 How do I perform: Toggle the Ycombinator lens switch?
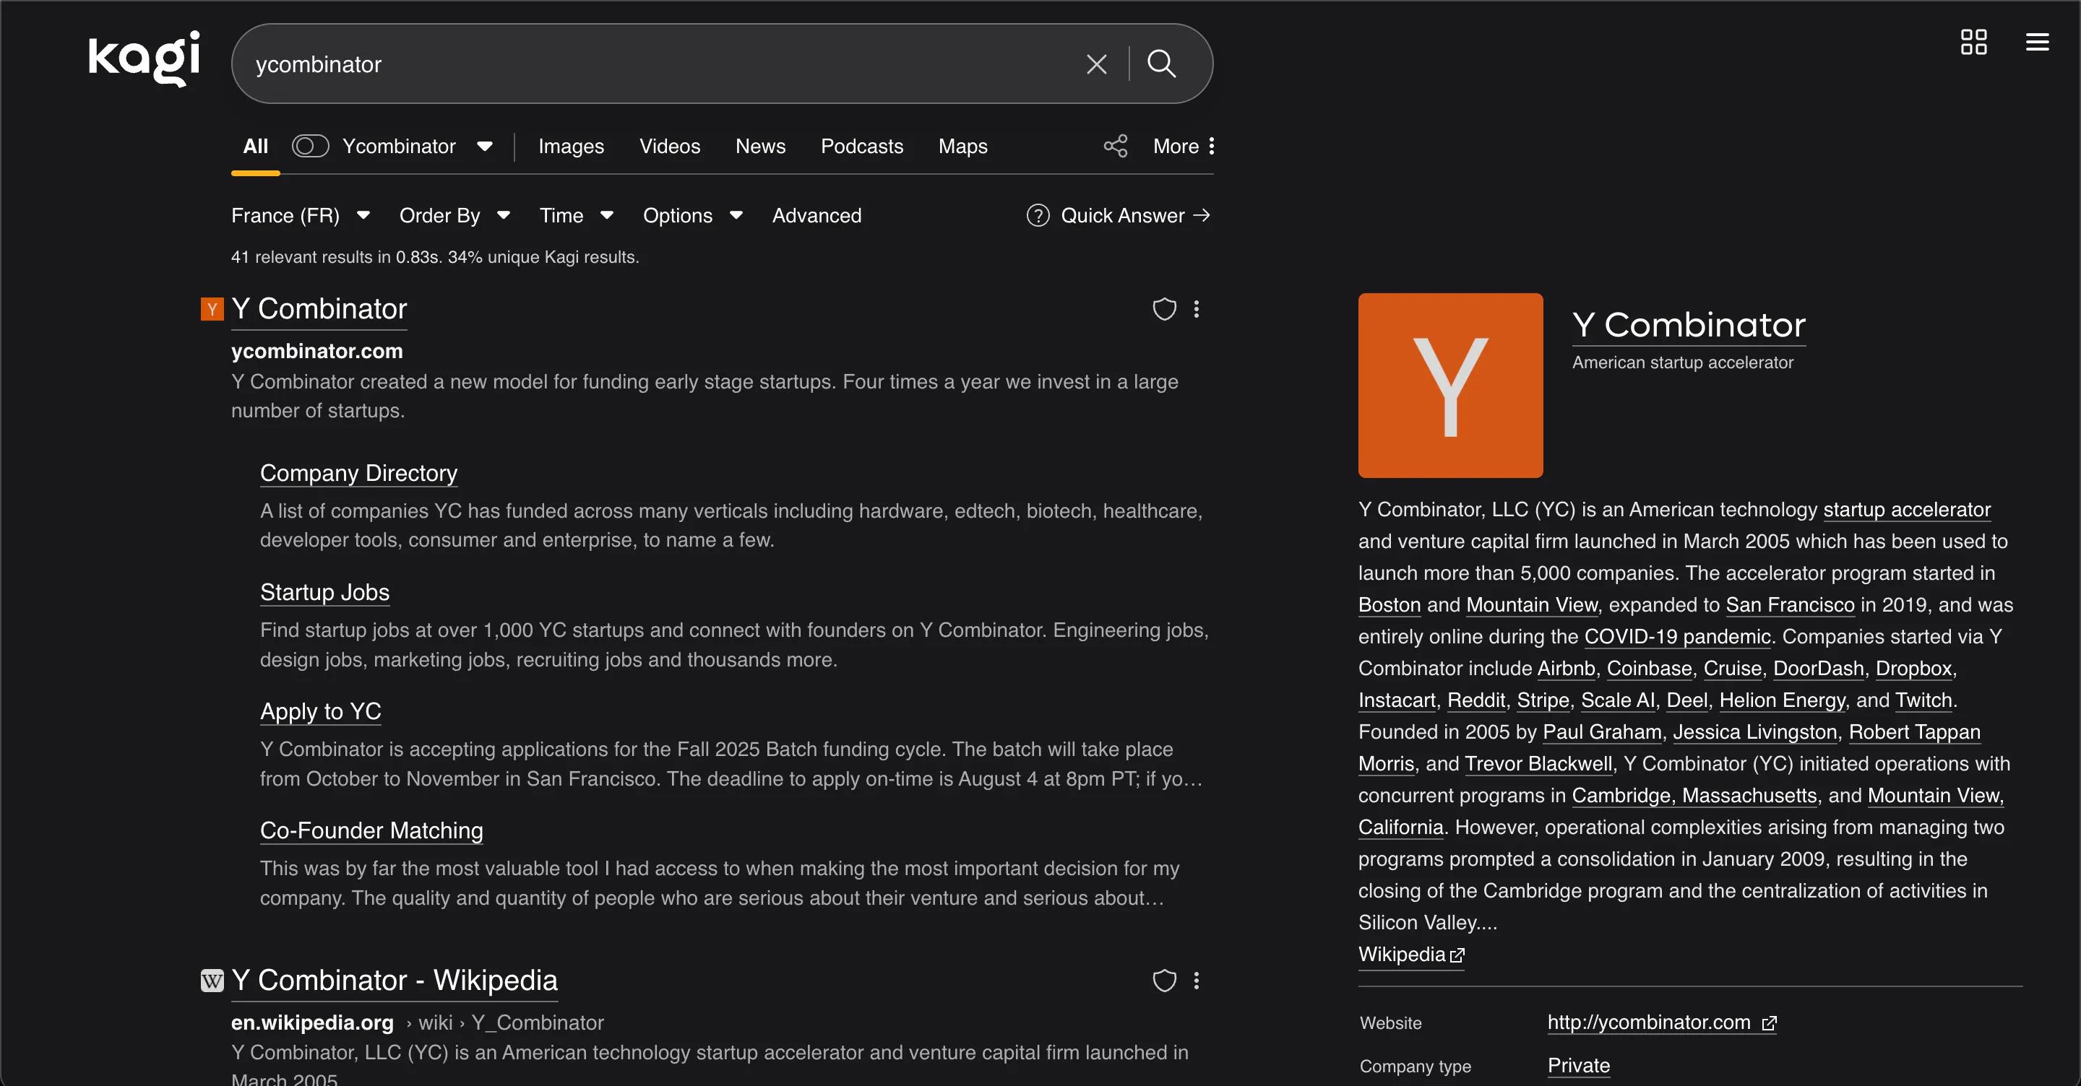310,146
